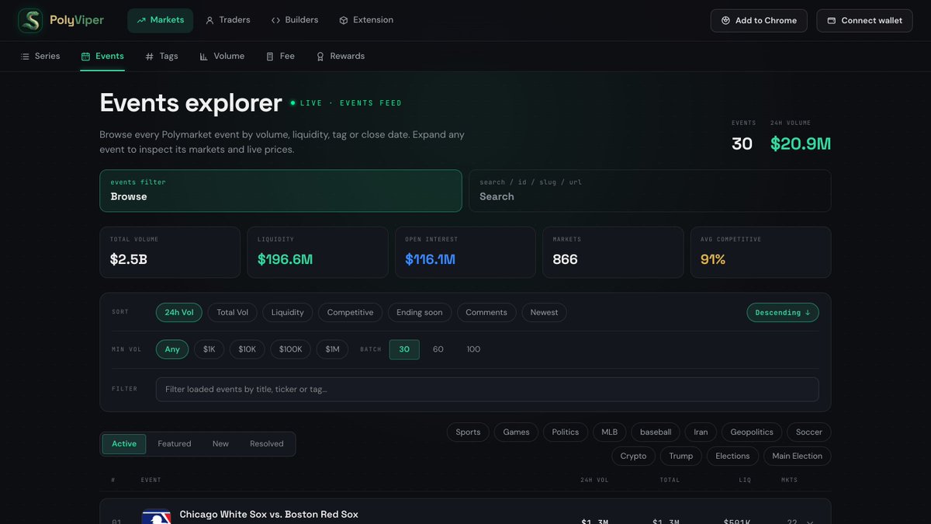Click the Chrome icon in Add to Chrome
The height and width of the screenshot is (524, 931).
pos(726,21)
